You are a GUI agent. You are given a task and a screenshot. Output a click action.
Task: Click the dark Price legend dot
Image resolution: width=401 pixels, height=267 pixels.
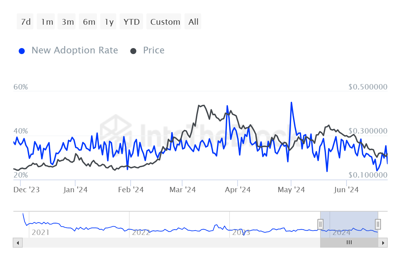click(x=133, y=51)
